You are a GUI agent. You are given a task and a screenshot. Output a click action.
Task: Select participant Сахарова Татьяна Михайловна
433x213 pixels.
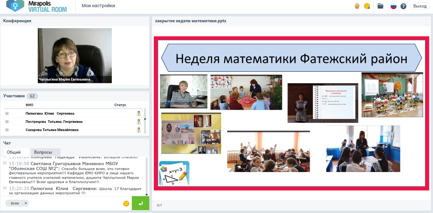tap(52, 130)
